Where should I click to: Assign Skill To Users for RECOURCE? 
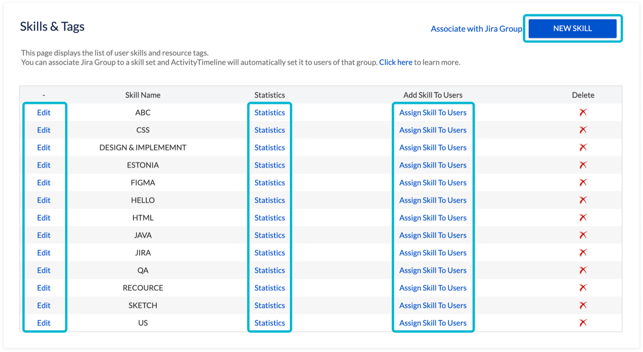pos(433,288)
